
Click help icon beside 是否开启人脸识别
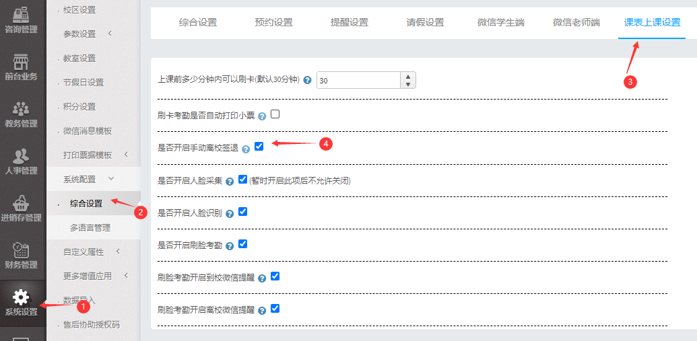pyautogui.click(x=230, y=214)
